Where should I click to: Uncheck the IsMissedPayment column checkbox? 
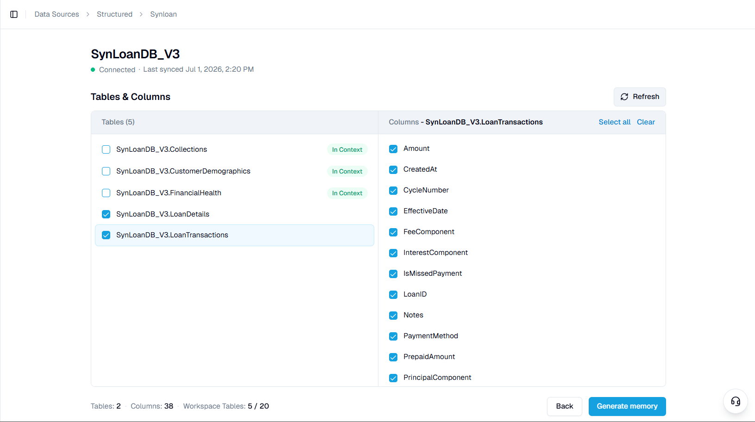393,274
